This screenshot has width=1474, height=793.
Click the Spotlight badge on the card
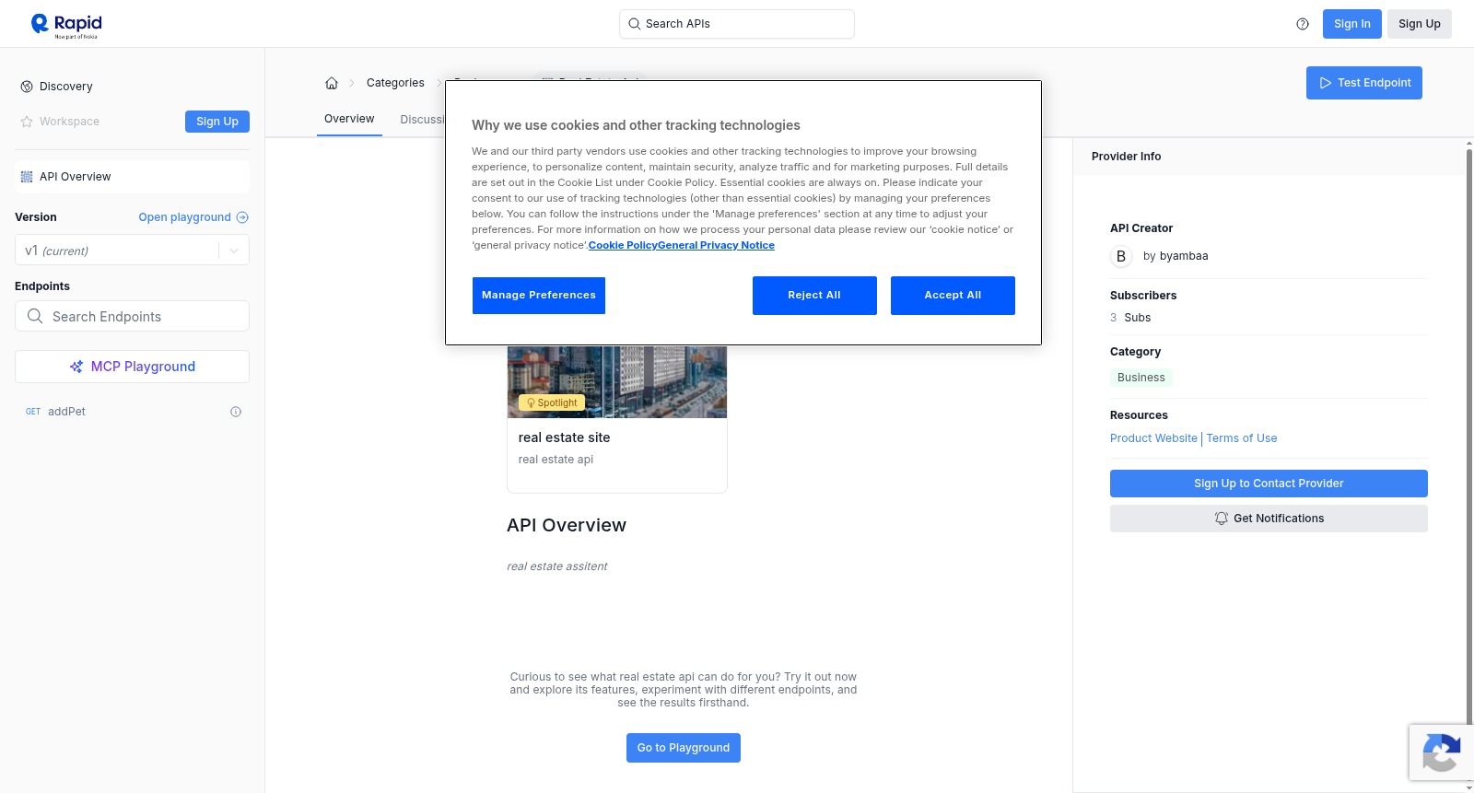552,402
